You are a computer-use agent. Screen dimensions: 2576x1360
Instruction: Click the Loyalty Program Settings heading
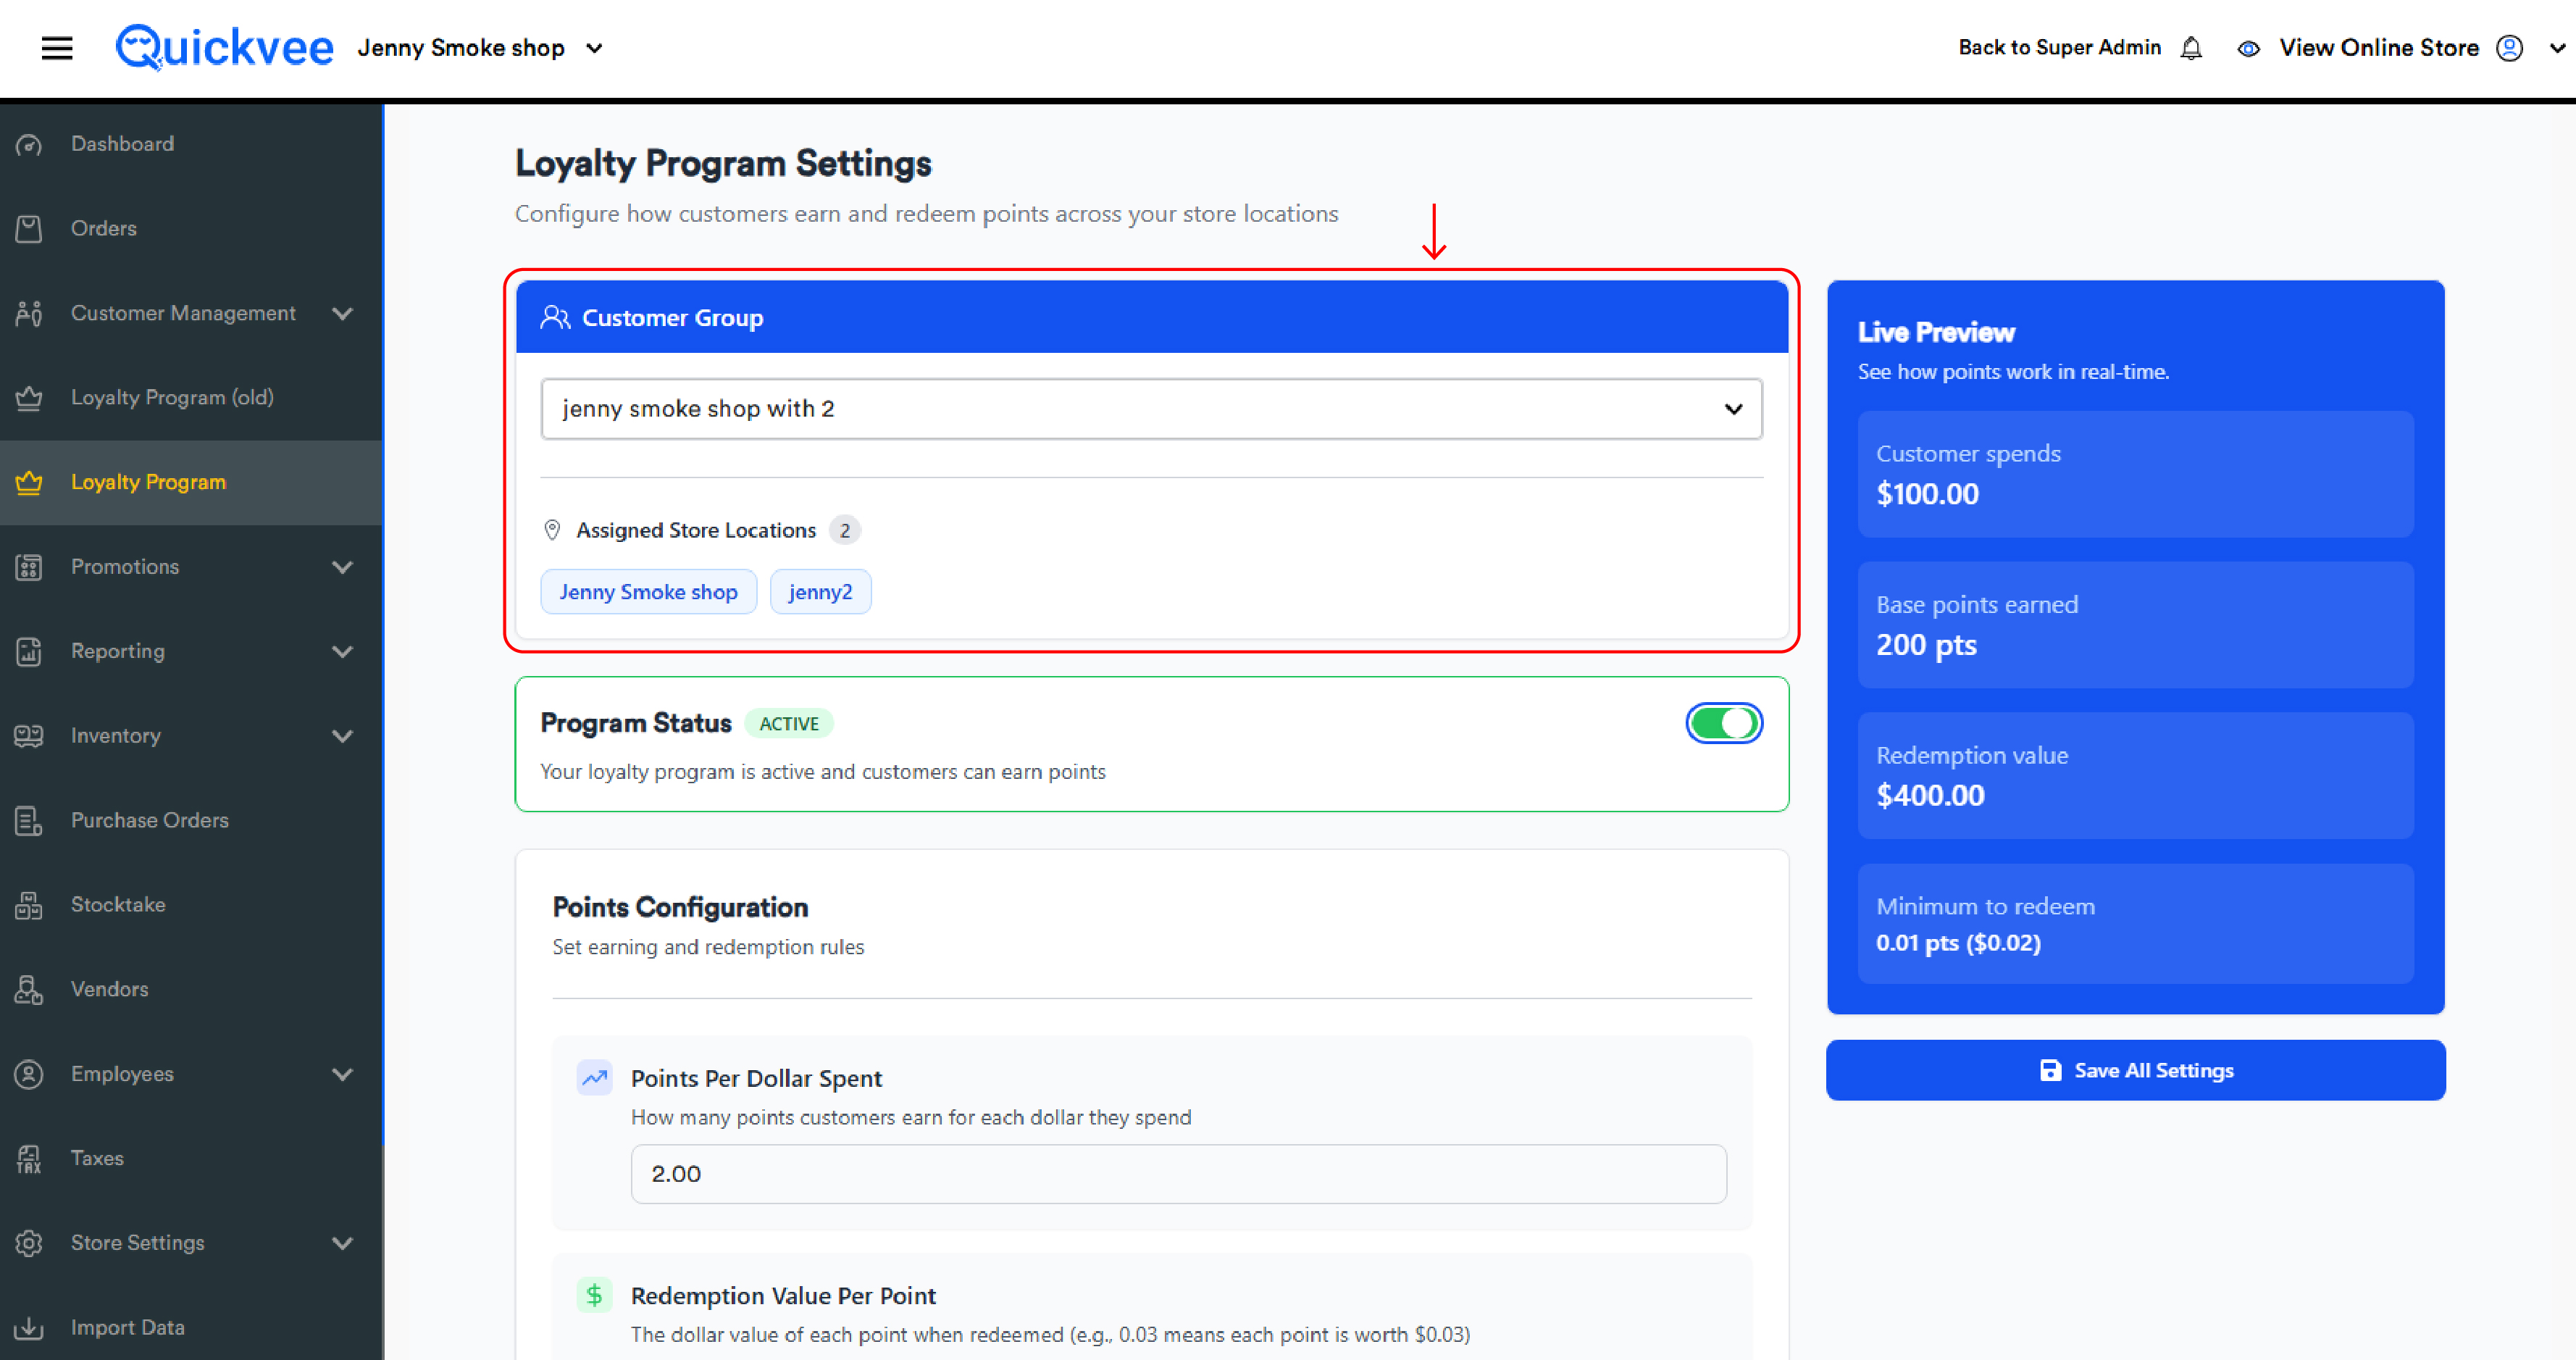[723, 164]
